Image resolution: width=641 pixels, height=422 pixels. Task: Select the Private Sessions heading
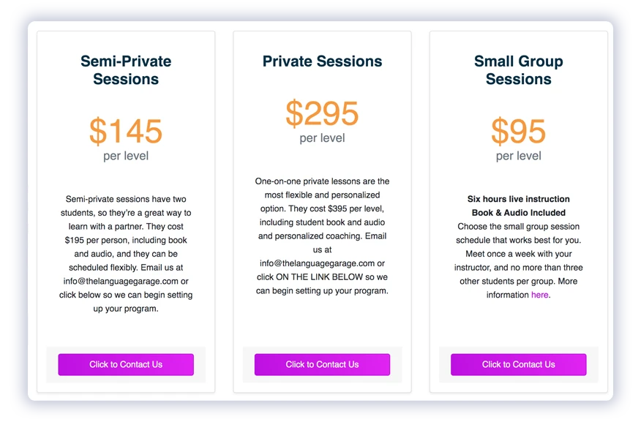[322, 61]
